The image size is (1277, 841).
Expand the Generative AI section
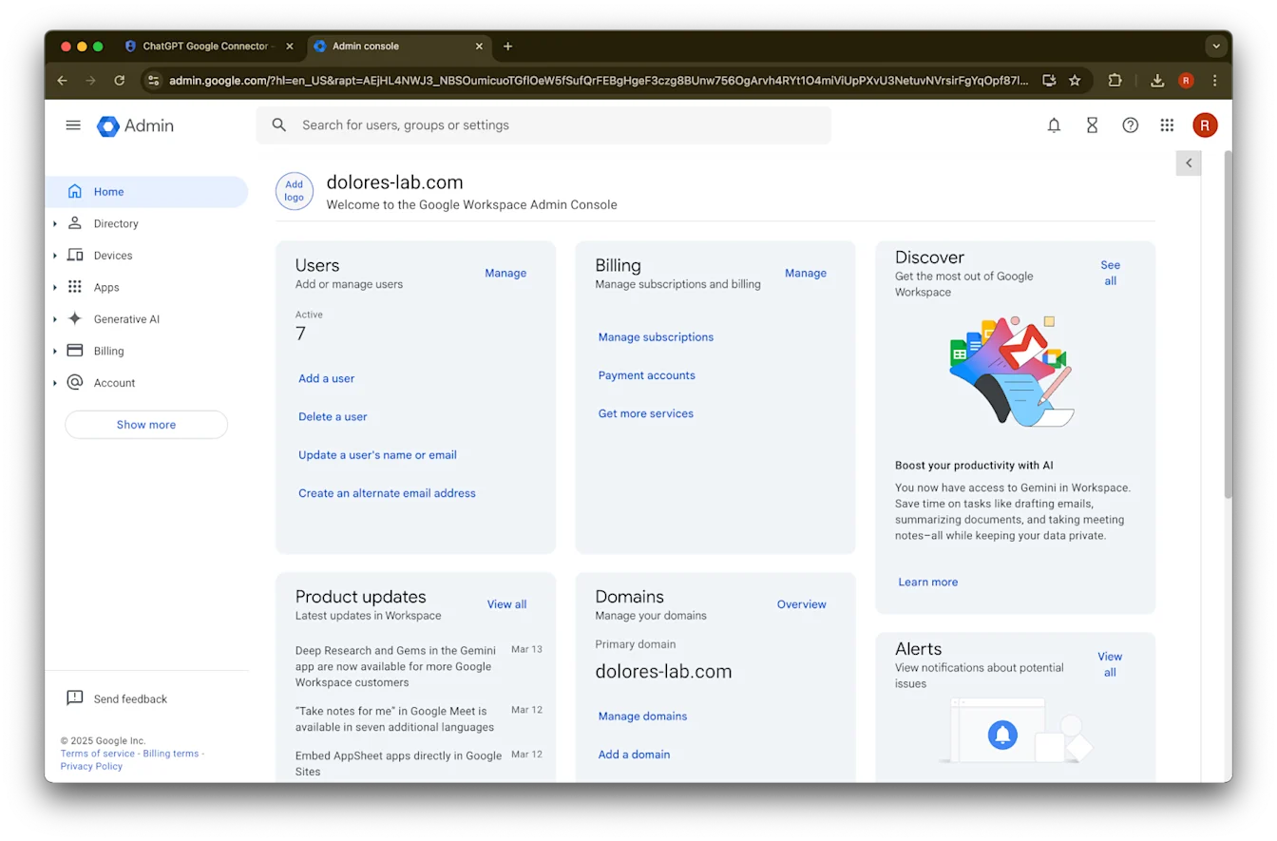tap(55, 319)
